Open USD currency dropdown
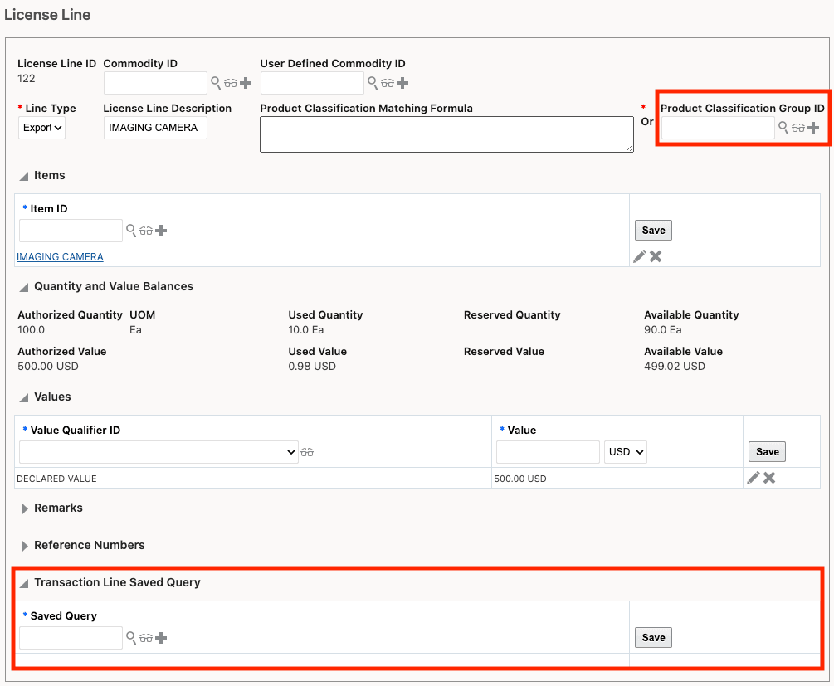Viewport: 834px width, 686px height. coord(626,452)
